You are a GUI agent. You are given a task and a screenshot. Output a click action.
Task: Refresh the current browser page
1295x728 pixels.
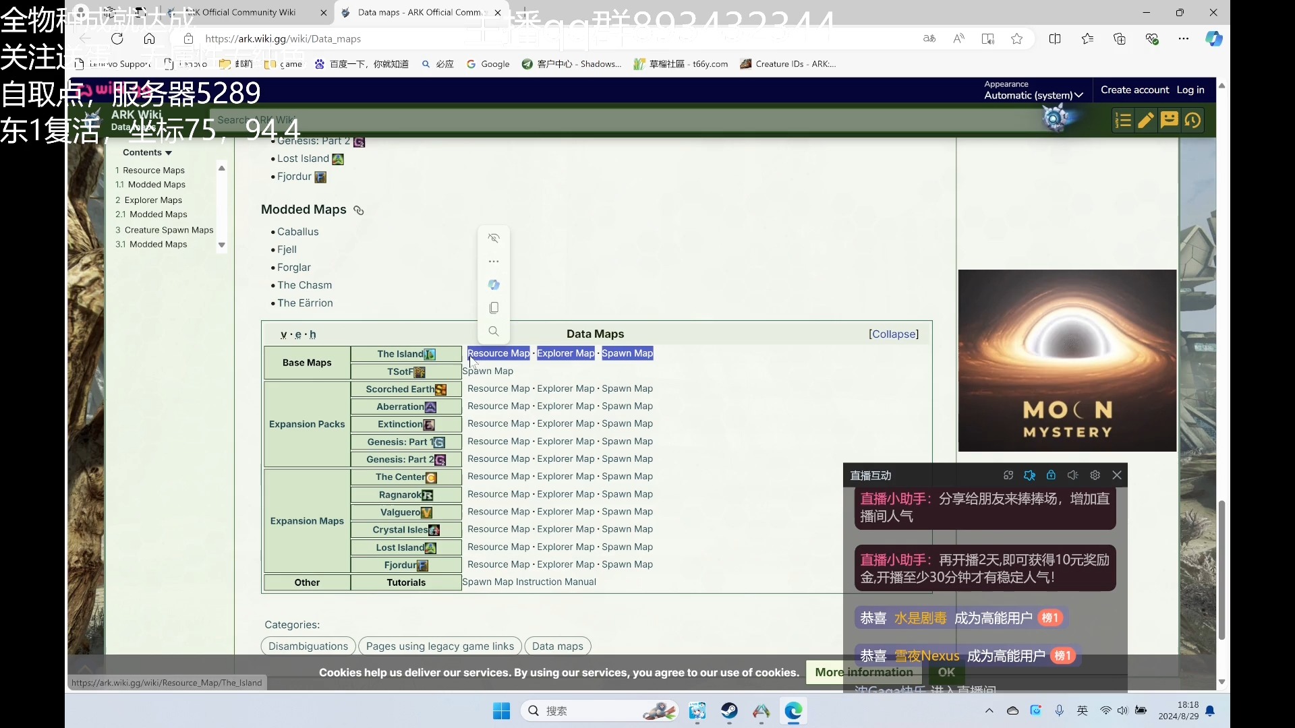pos(117,38)
